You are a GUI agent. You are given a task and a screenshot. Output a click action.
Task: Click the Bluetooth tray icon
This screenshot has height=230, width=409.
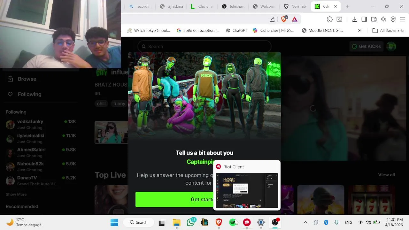point(326,222)
